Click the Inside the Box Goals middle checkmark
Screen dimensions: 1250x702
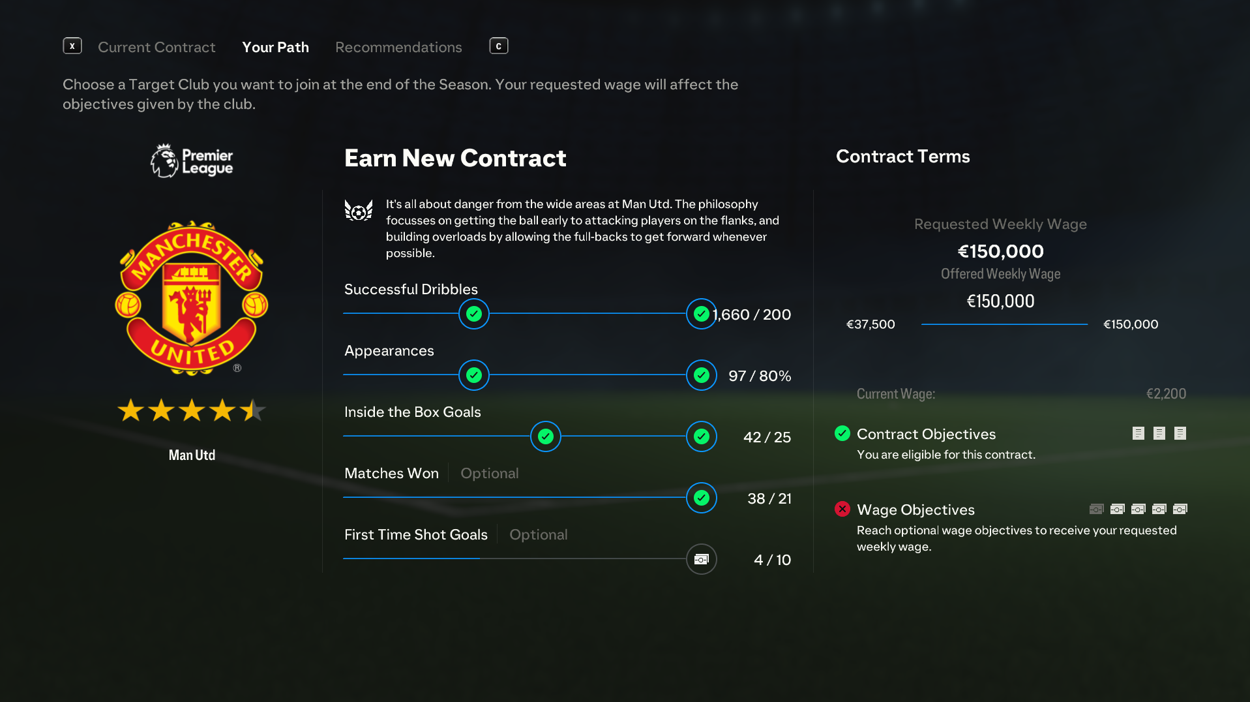546,436
